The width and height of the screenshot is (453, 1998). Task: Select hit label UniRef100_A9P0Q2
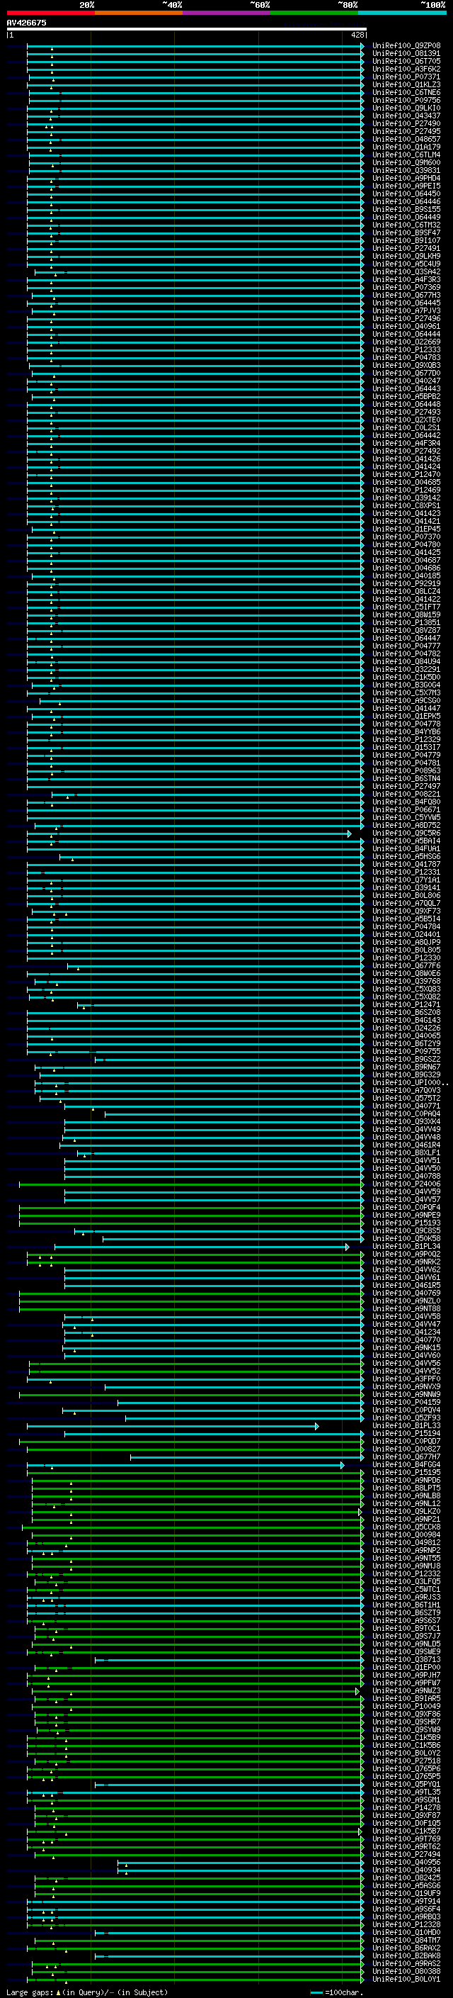[x=406, y=1253]
